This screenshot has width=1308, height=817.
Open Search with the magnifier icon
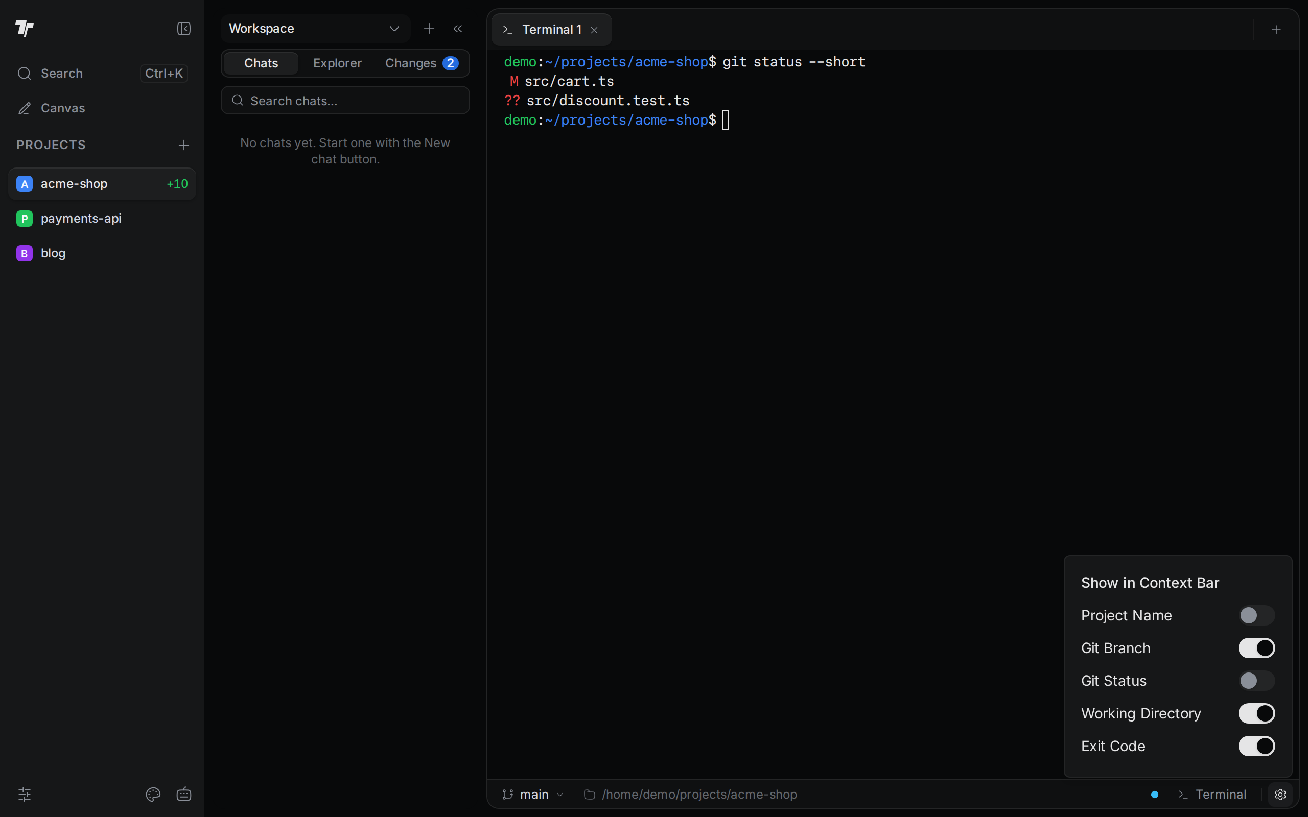pos(25,74)
